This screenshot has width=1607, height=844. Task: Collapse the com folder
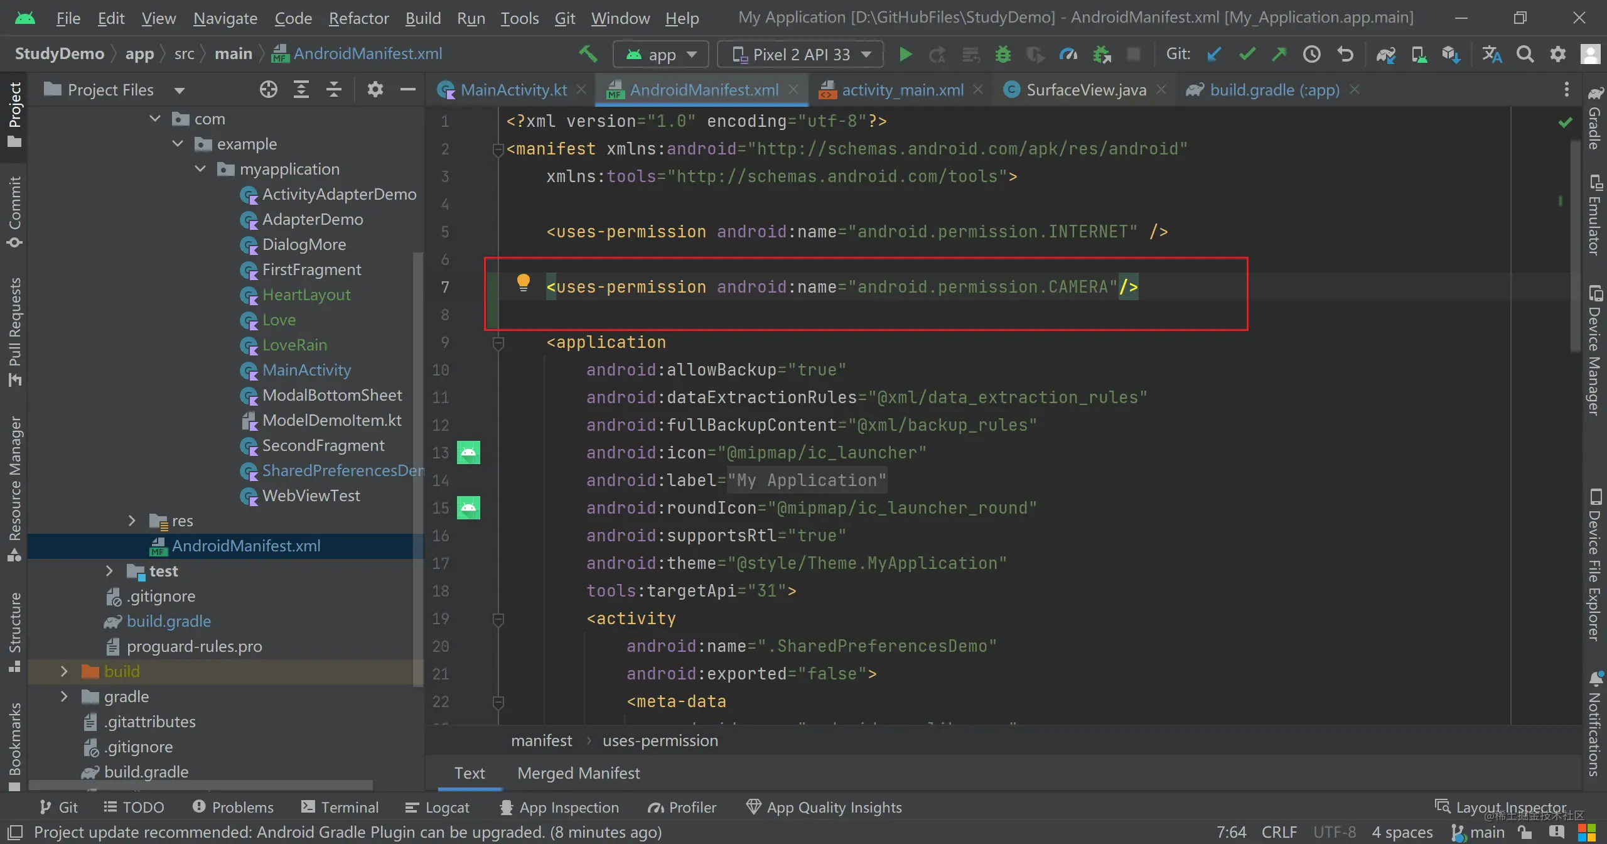pos(155,119)
